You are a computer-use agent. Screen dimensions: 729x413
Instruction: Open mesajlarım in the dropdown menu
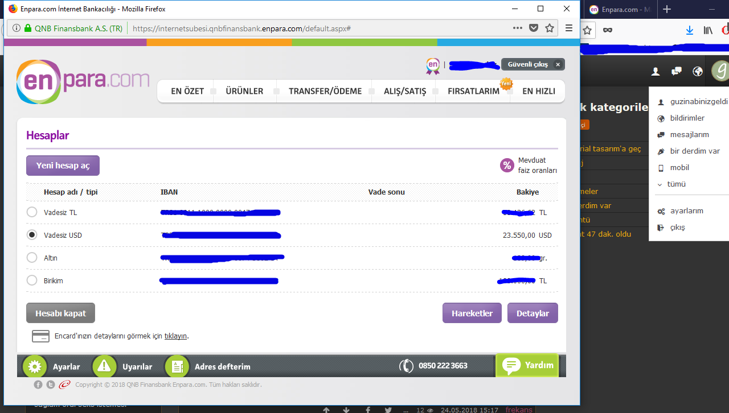689,135
